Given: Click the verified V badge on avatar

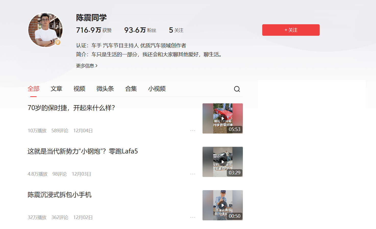Looking at the screenshot, I should click(x=58, y=42).
